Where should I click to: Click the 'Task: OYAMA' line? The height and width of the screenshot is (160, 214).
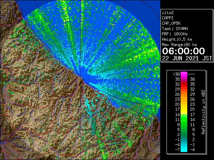[x=175, y=29]
